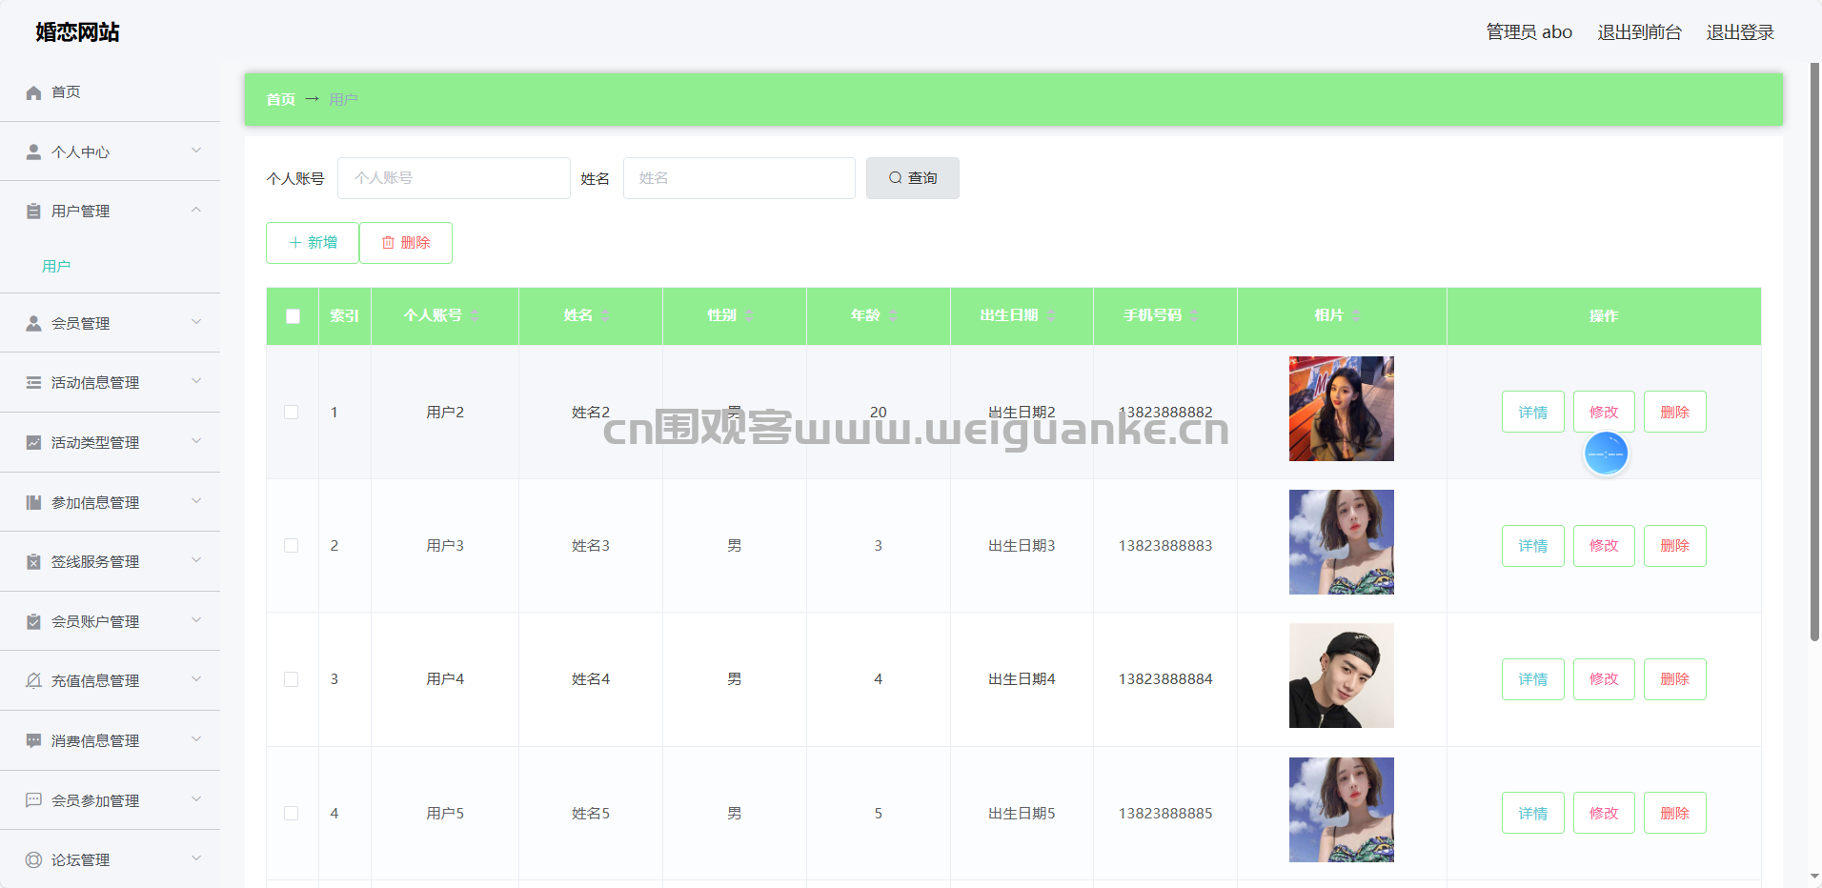Click the 论坛管理 circular icon
The image size is (1822, 888).
(33, 859)
